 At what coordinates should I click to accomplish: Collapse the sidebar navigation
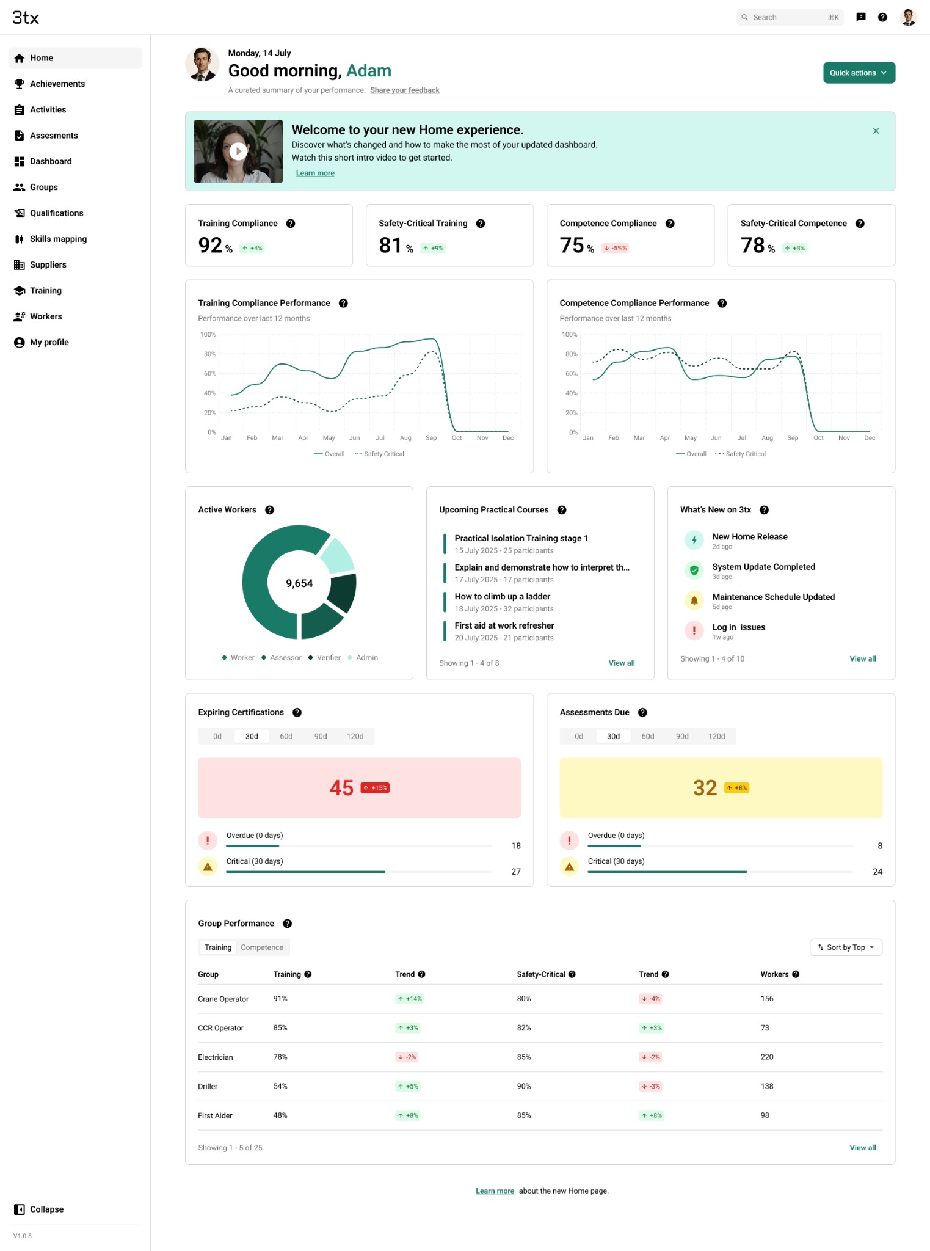coord(39,1209)
